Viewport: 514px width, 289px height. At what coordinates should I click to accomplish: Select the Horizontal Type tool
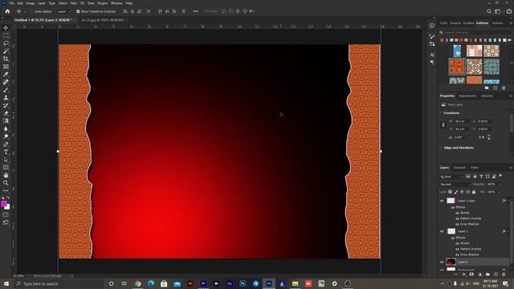6,152
